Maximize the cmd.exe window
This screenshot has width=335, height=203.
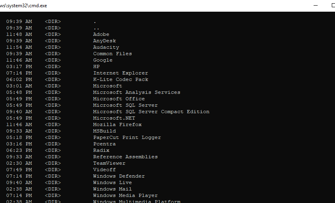point(333,5)
